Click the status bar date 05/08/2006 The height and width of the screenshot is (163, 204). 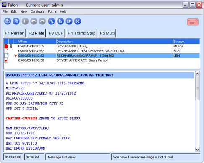tap(13, 157)
